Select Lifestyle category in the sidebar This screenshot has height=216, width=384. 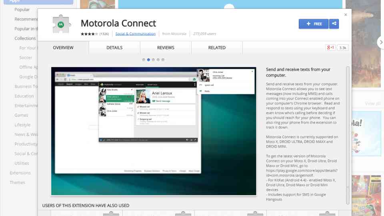pos(22,125)
